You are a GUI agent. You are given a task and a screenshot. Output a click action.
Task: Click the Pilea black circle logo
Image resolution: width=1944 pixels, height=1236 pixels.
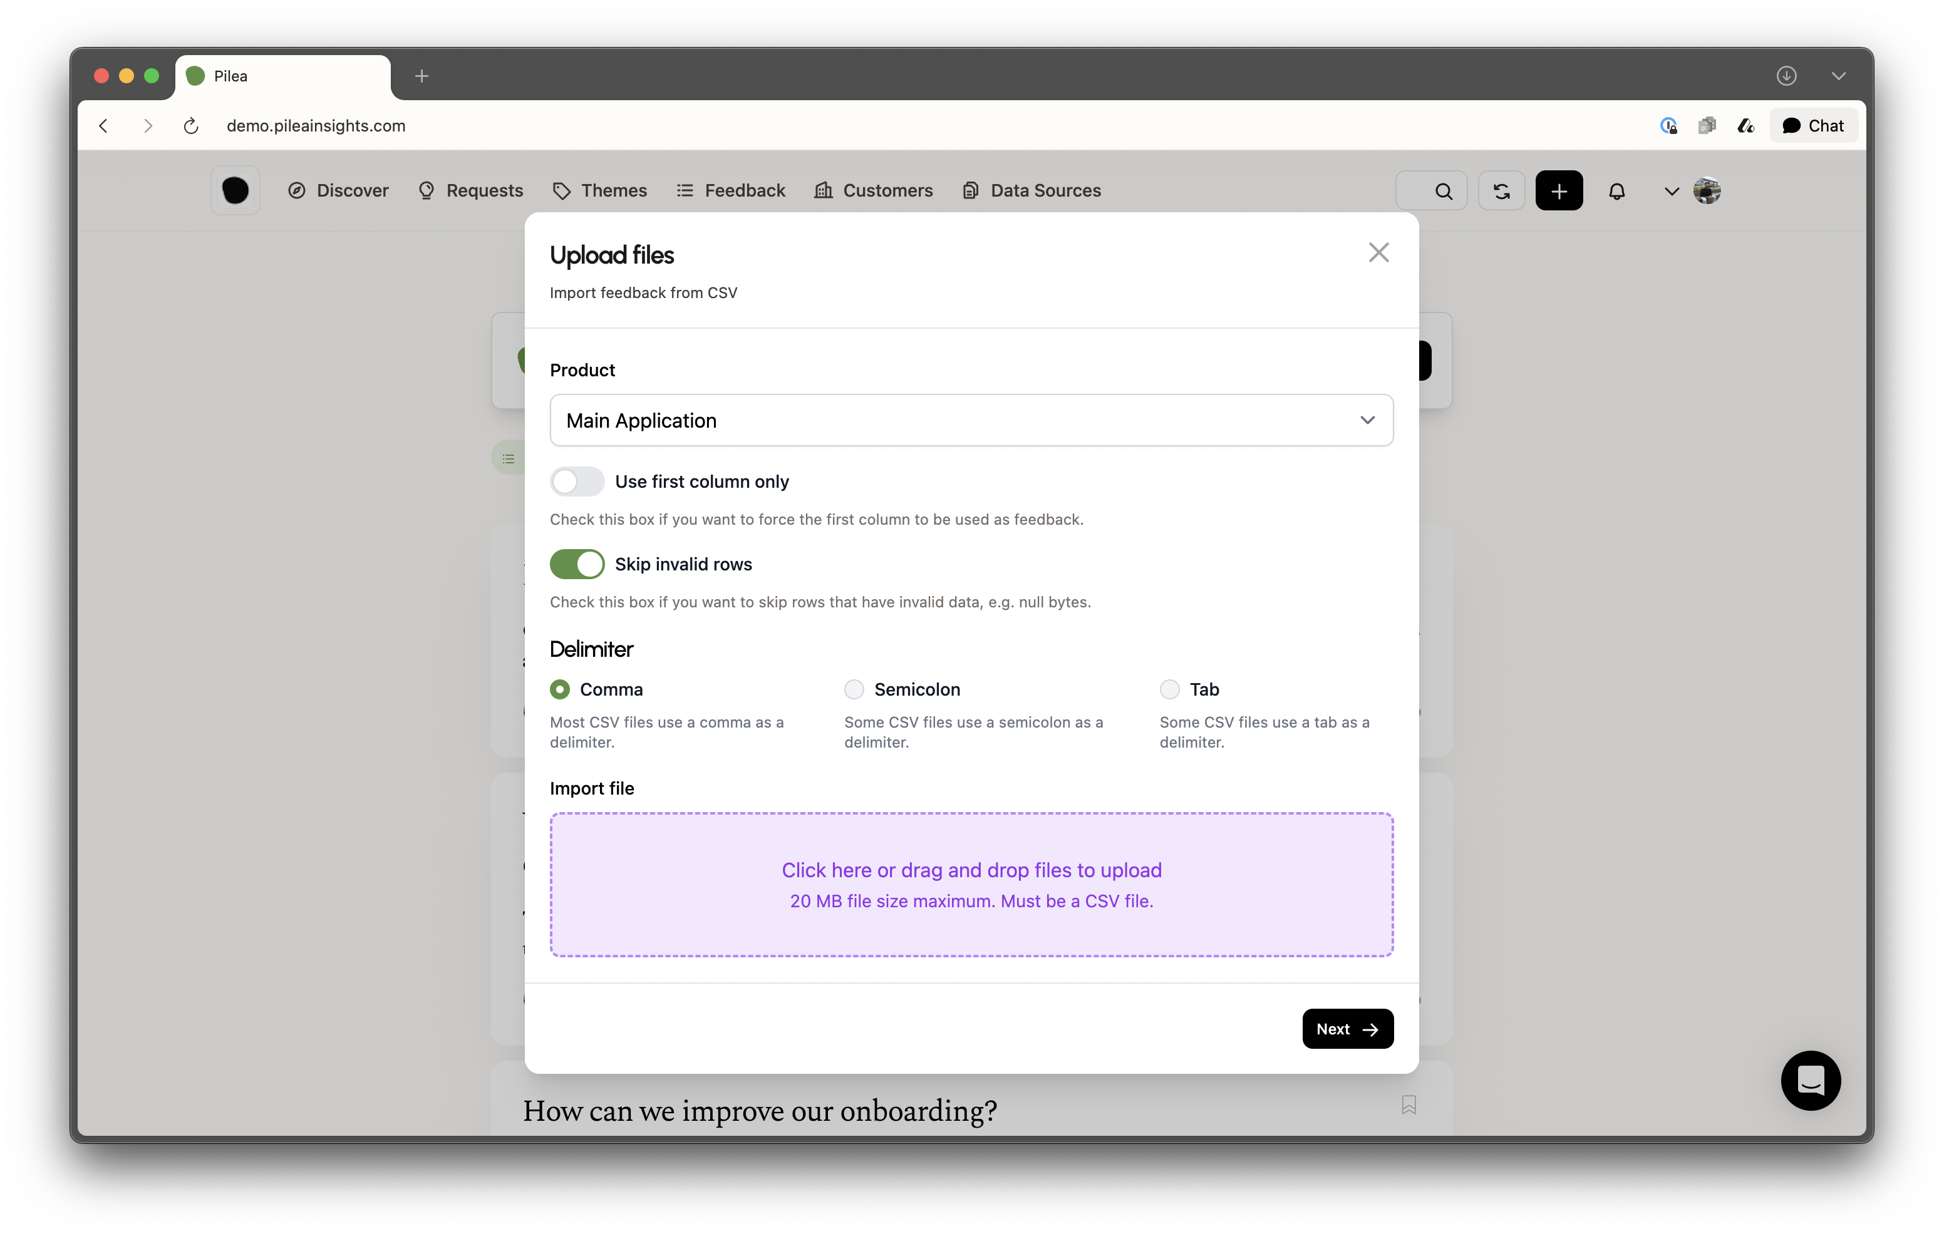[235, 190]
